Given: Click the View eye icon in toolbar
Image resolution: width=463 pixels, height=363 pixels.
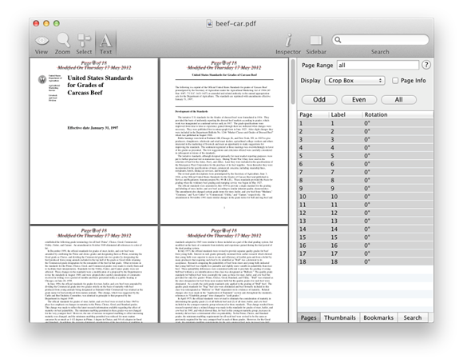Looking at the screenshot, I should [42, 41].
